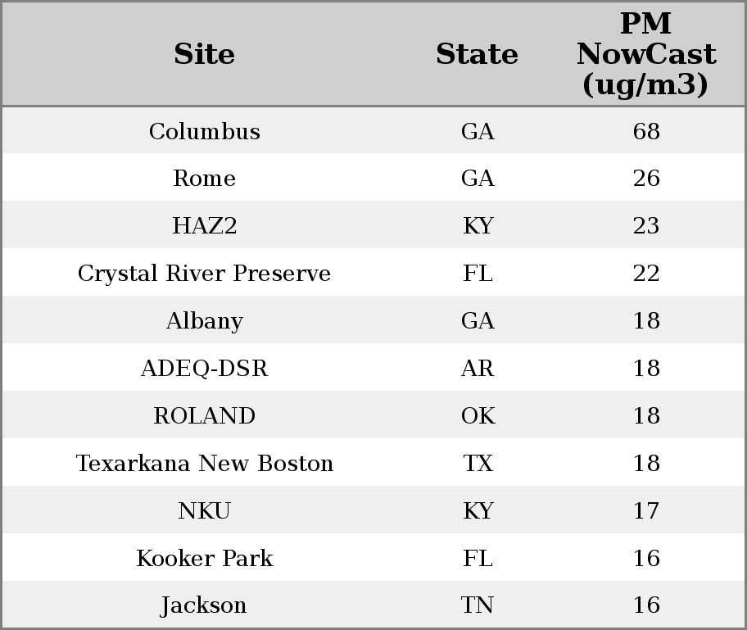Screen dimensions: 747x630
Task: Click the HAZ2 site name
Action: pos(205,226)
